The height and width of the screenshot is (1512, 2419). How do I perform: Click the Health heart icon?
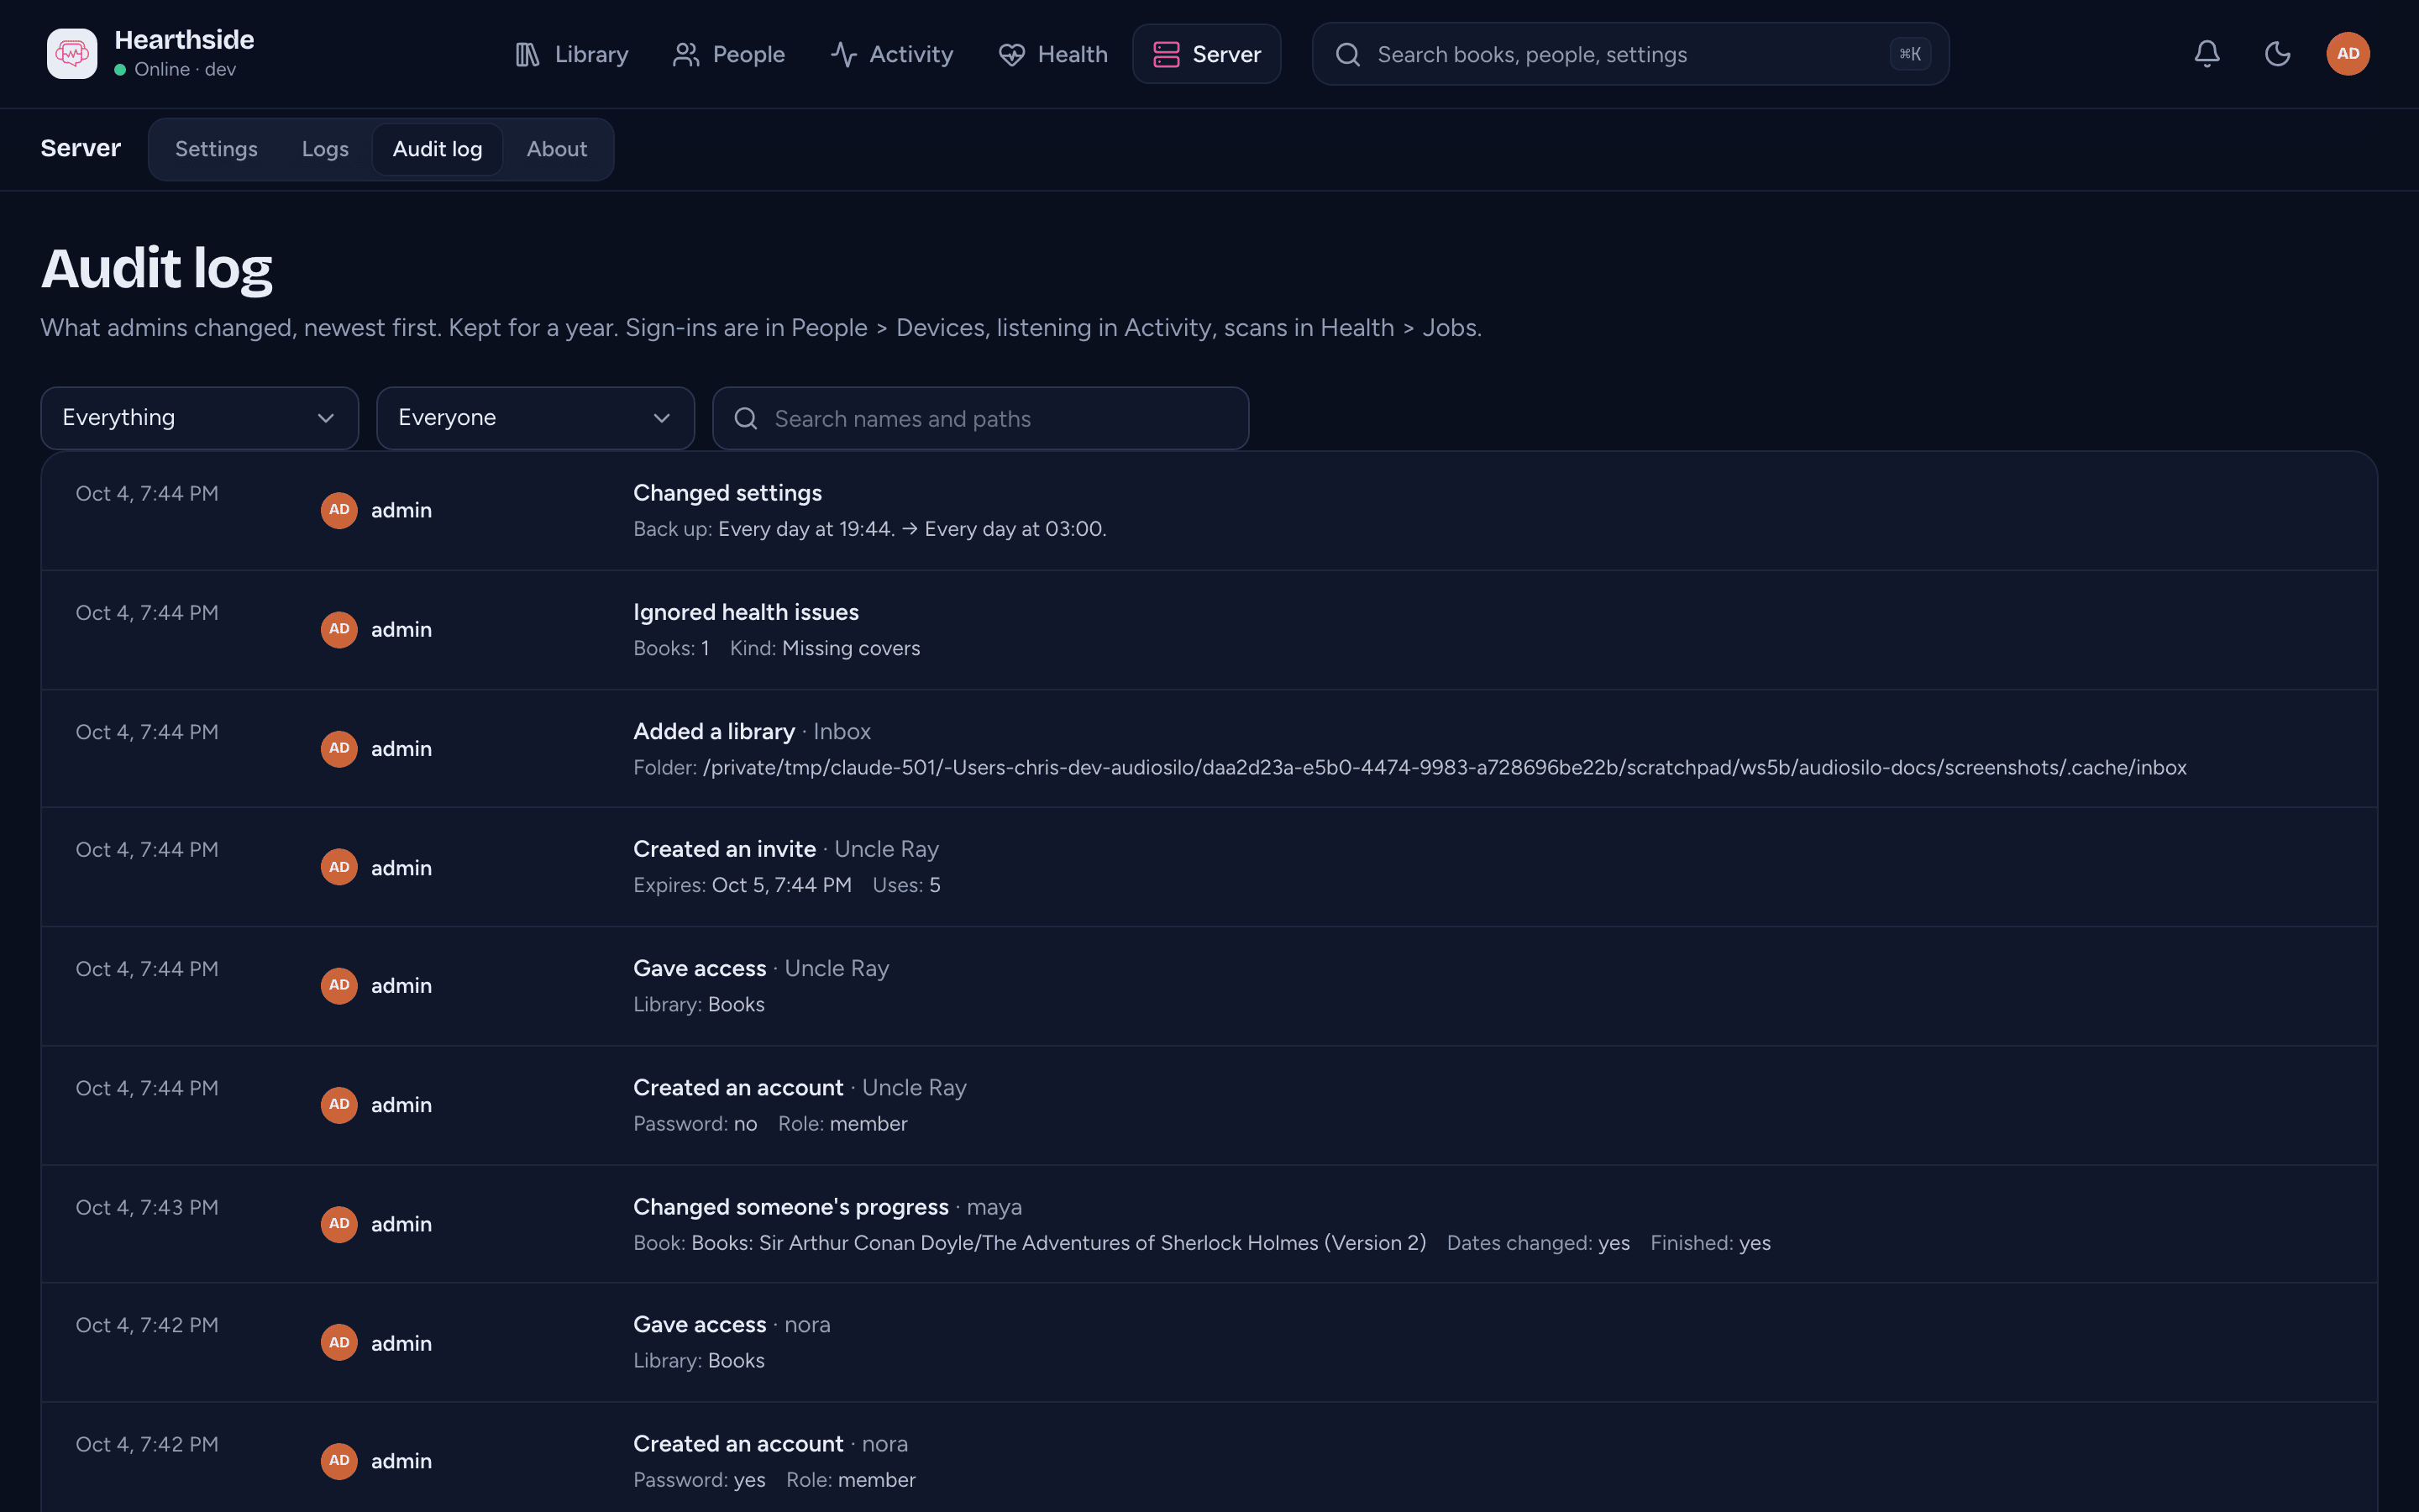(x=1011, y=55)
